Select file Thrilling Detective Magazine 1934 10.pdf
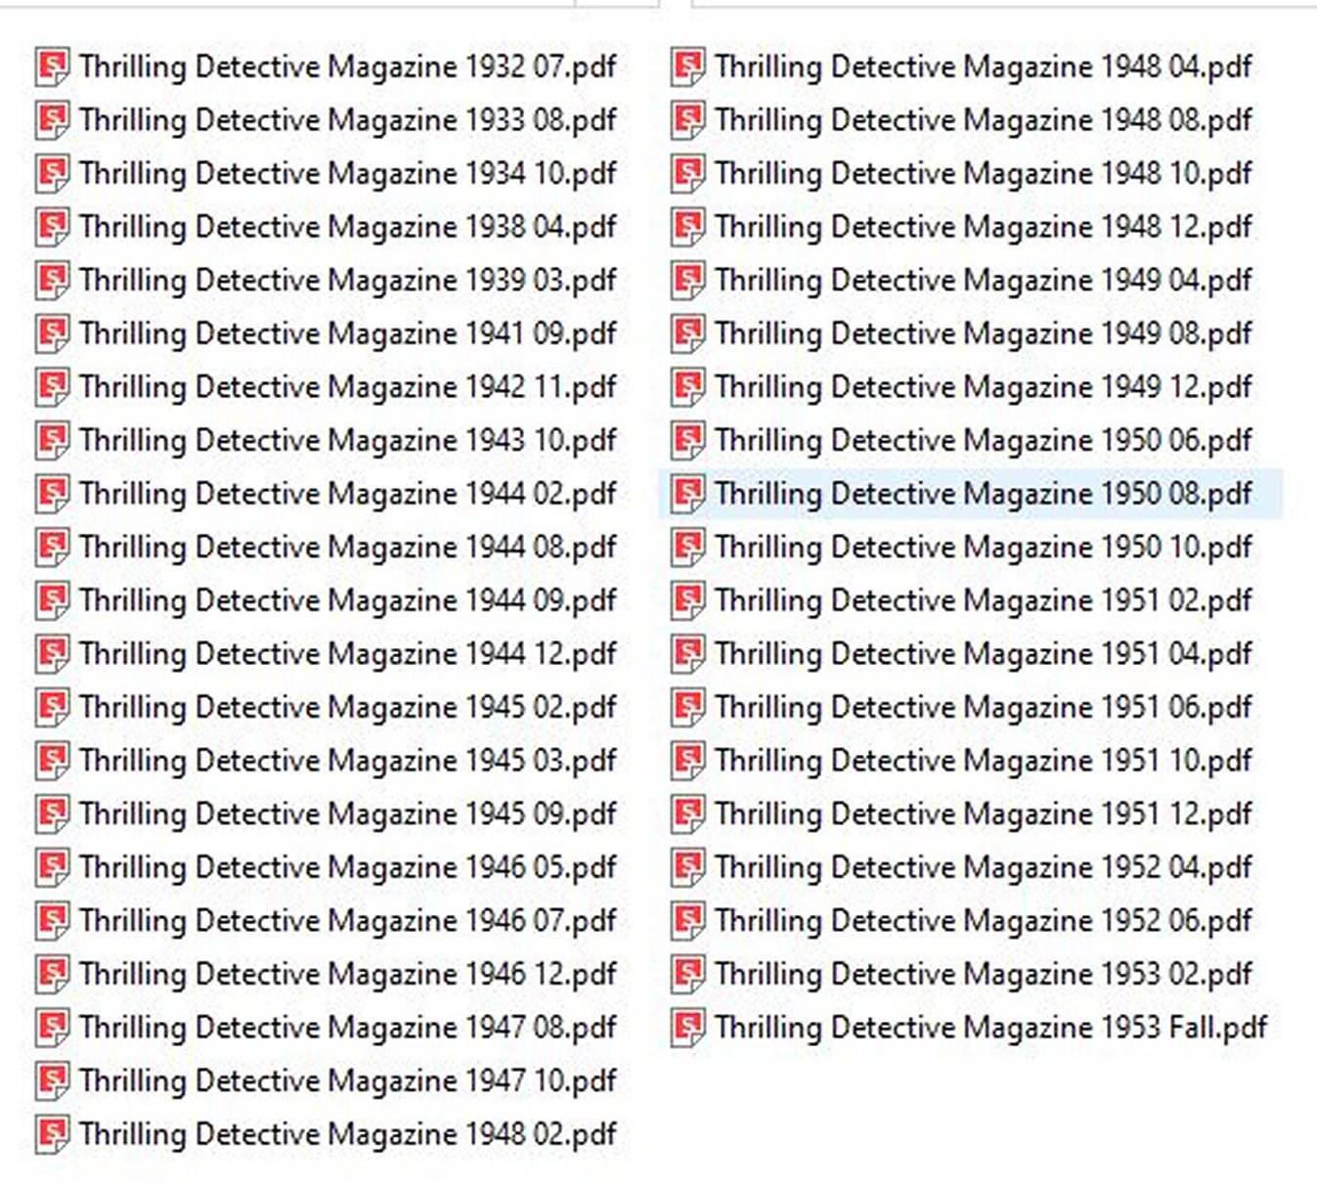The image size is (1317, 1187). 347,174
